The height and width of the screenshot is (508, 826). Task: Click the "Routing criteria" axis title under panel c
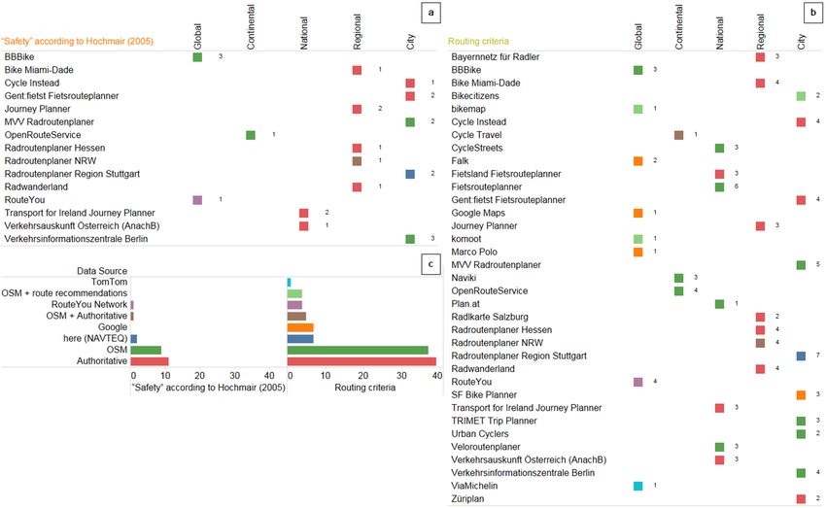pos(365,388)
